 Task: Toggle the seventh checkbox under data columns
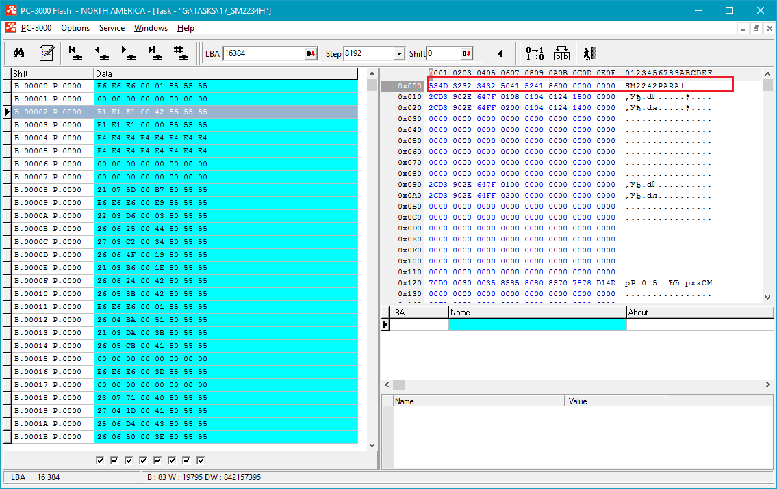(186, 460)
